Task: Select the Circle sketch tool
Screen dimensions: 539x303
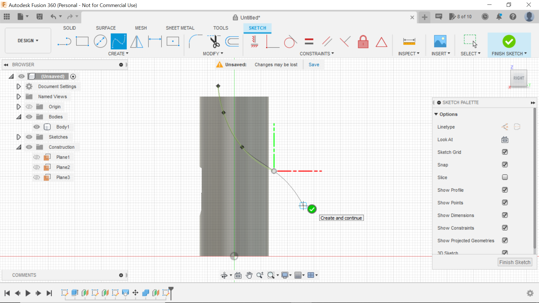Action: point(100,42)
